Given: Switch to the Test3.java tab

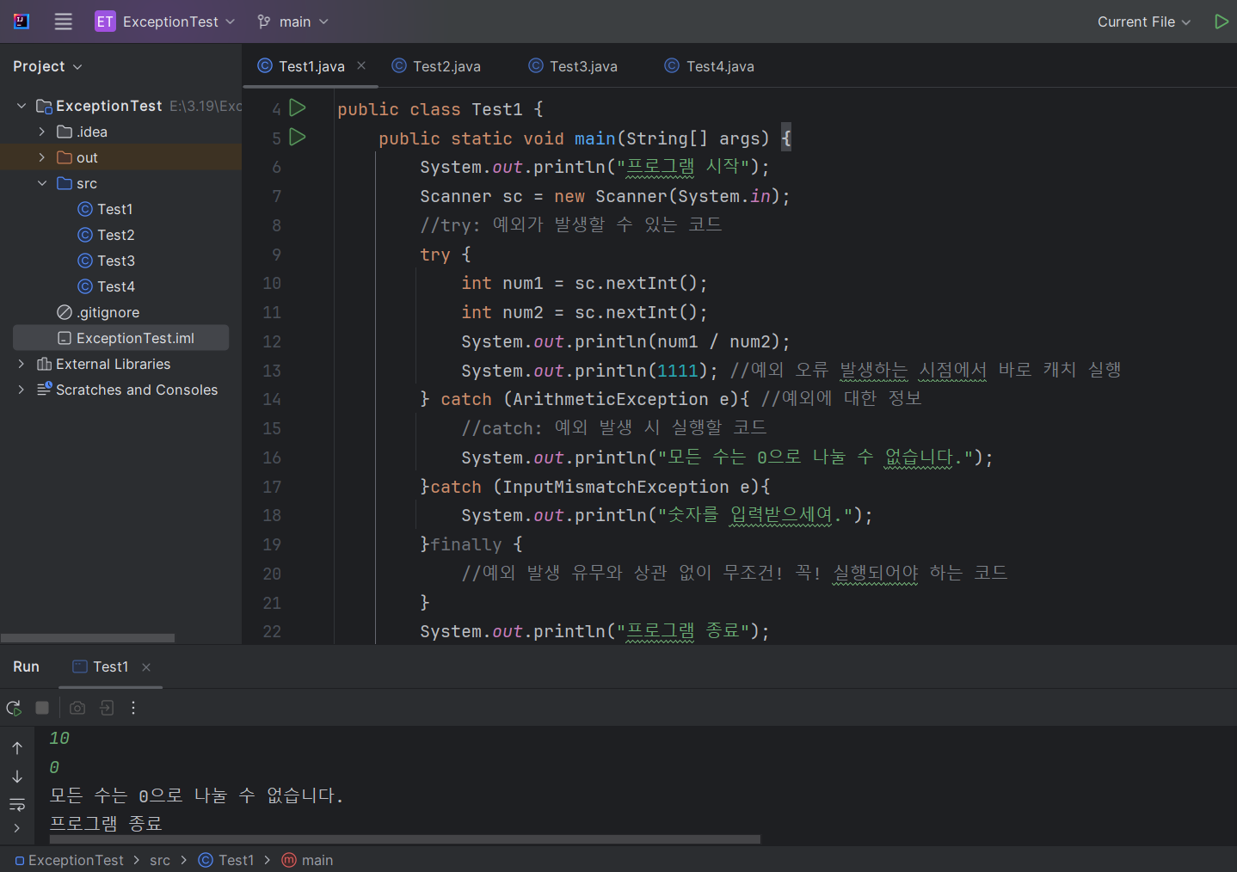Looking at the screenshot, I should [x=574, y=66].
